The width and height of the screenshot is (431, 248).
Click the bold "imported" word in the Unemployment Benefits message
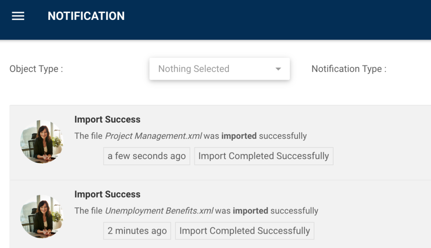pyautogui.click(x=250, y=211)
